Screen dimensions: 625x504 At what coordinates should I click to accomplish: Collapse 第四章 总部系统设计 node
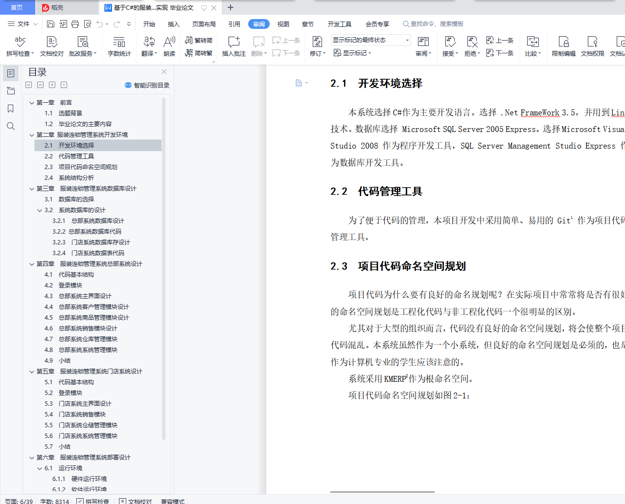coord(31,264)
